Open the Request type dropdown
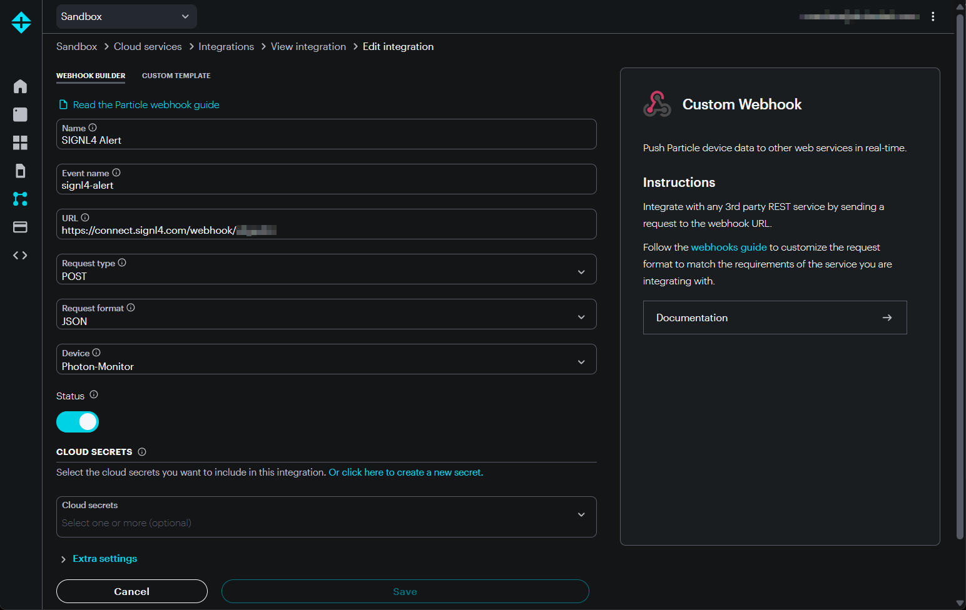This screenshot has height=610, width=966. (326, 269)
